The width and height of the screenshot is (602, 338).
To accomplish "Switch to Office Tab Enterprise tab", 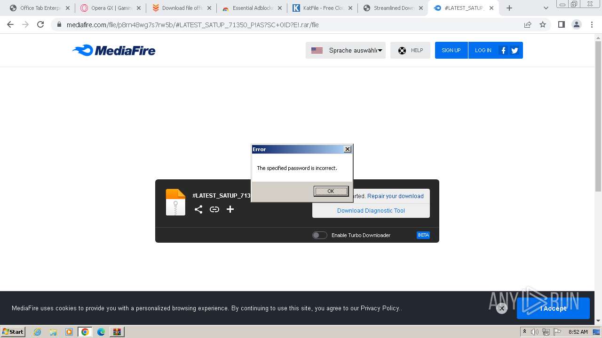I will [40, 8].
